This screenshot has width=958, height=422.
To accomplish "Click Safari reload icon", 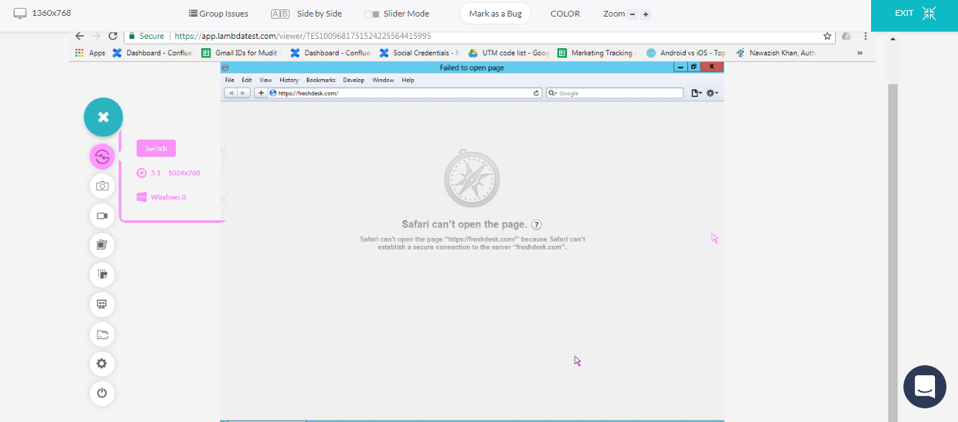I will click(536, 93).
